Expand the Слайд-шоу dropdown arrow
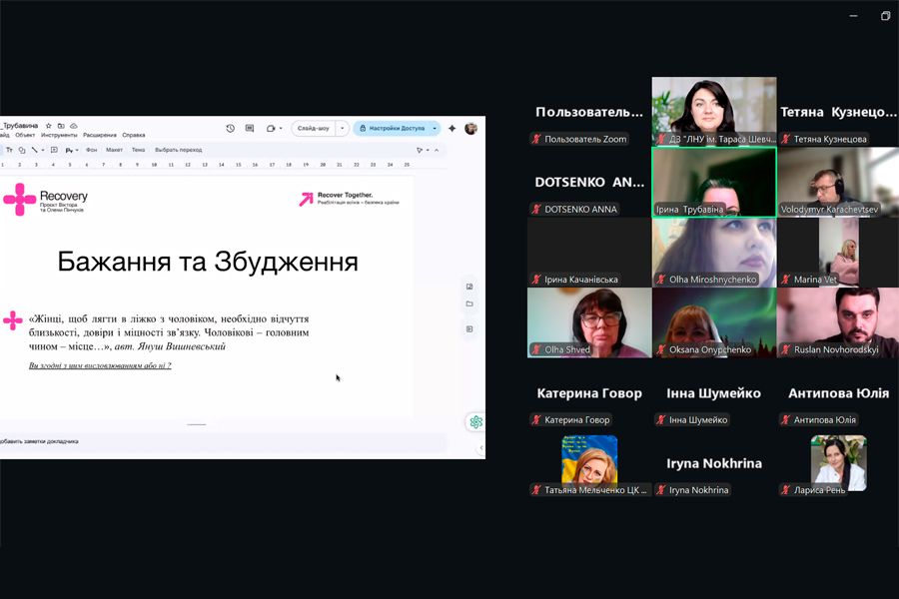This screenshot has width=899, height=599. tap(343, 129)
